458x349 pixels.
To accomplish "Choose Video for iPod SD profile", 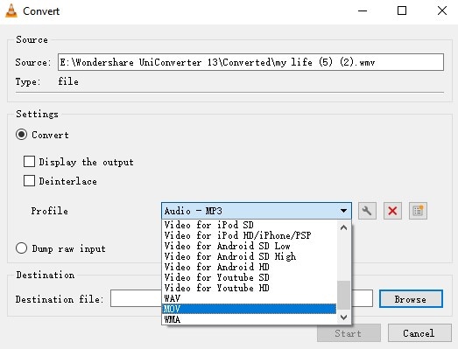I will click(x=249, y=225).
